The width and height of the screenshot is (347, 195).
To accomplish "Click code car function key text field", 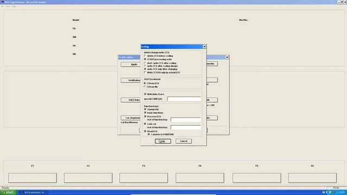I will [185, 127].
